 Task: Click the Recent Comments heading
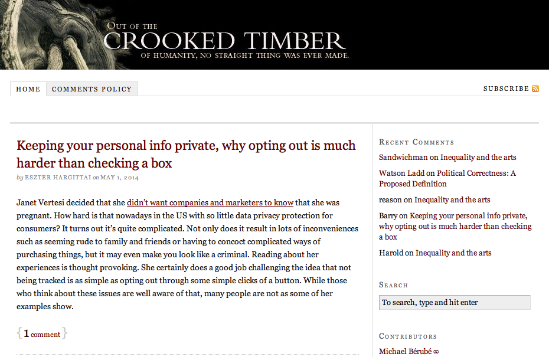tap(416, 142)
